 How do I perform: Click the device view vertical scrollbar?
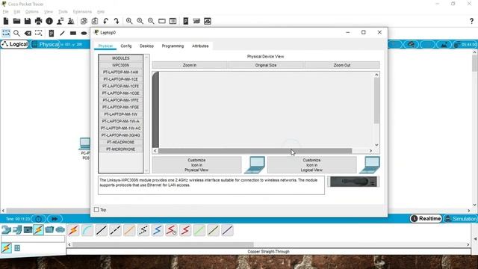pos(376,101)
